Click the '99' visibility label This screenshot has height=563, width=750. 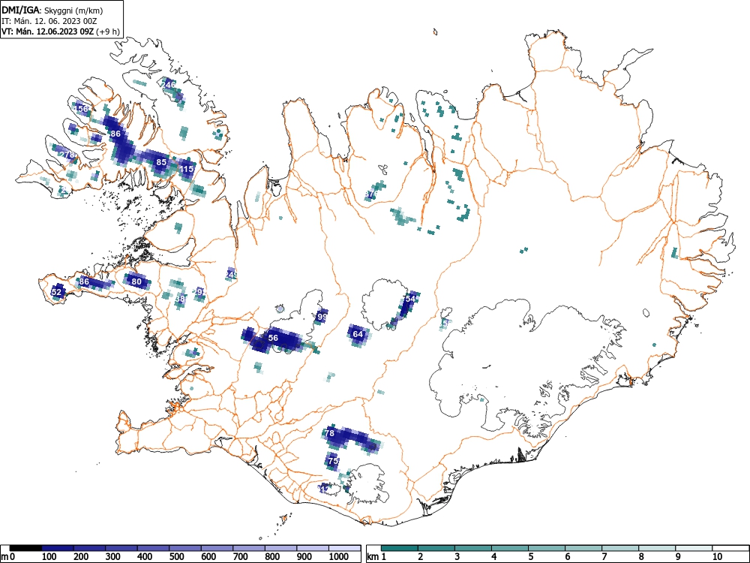(x=322, y=317)
